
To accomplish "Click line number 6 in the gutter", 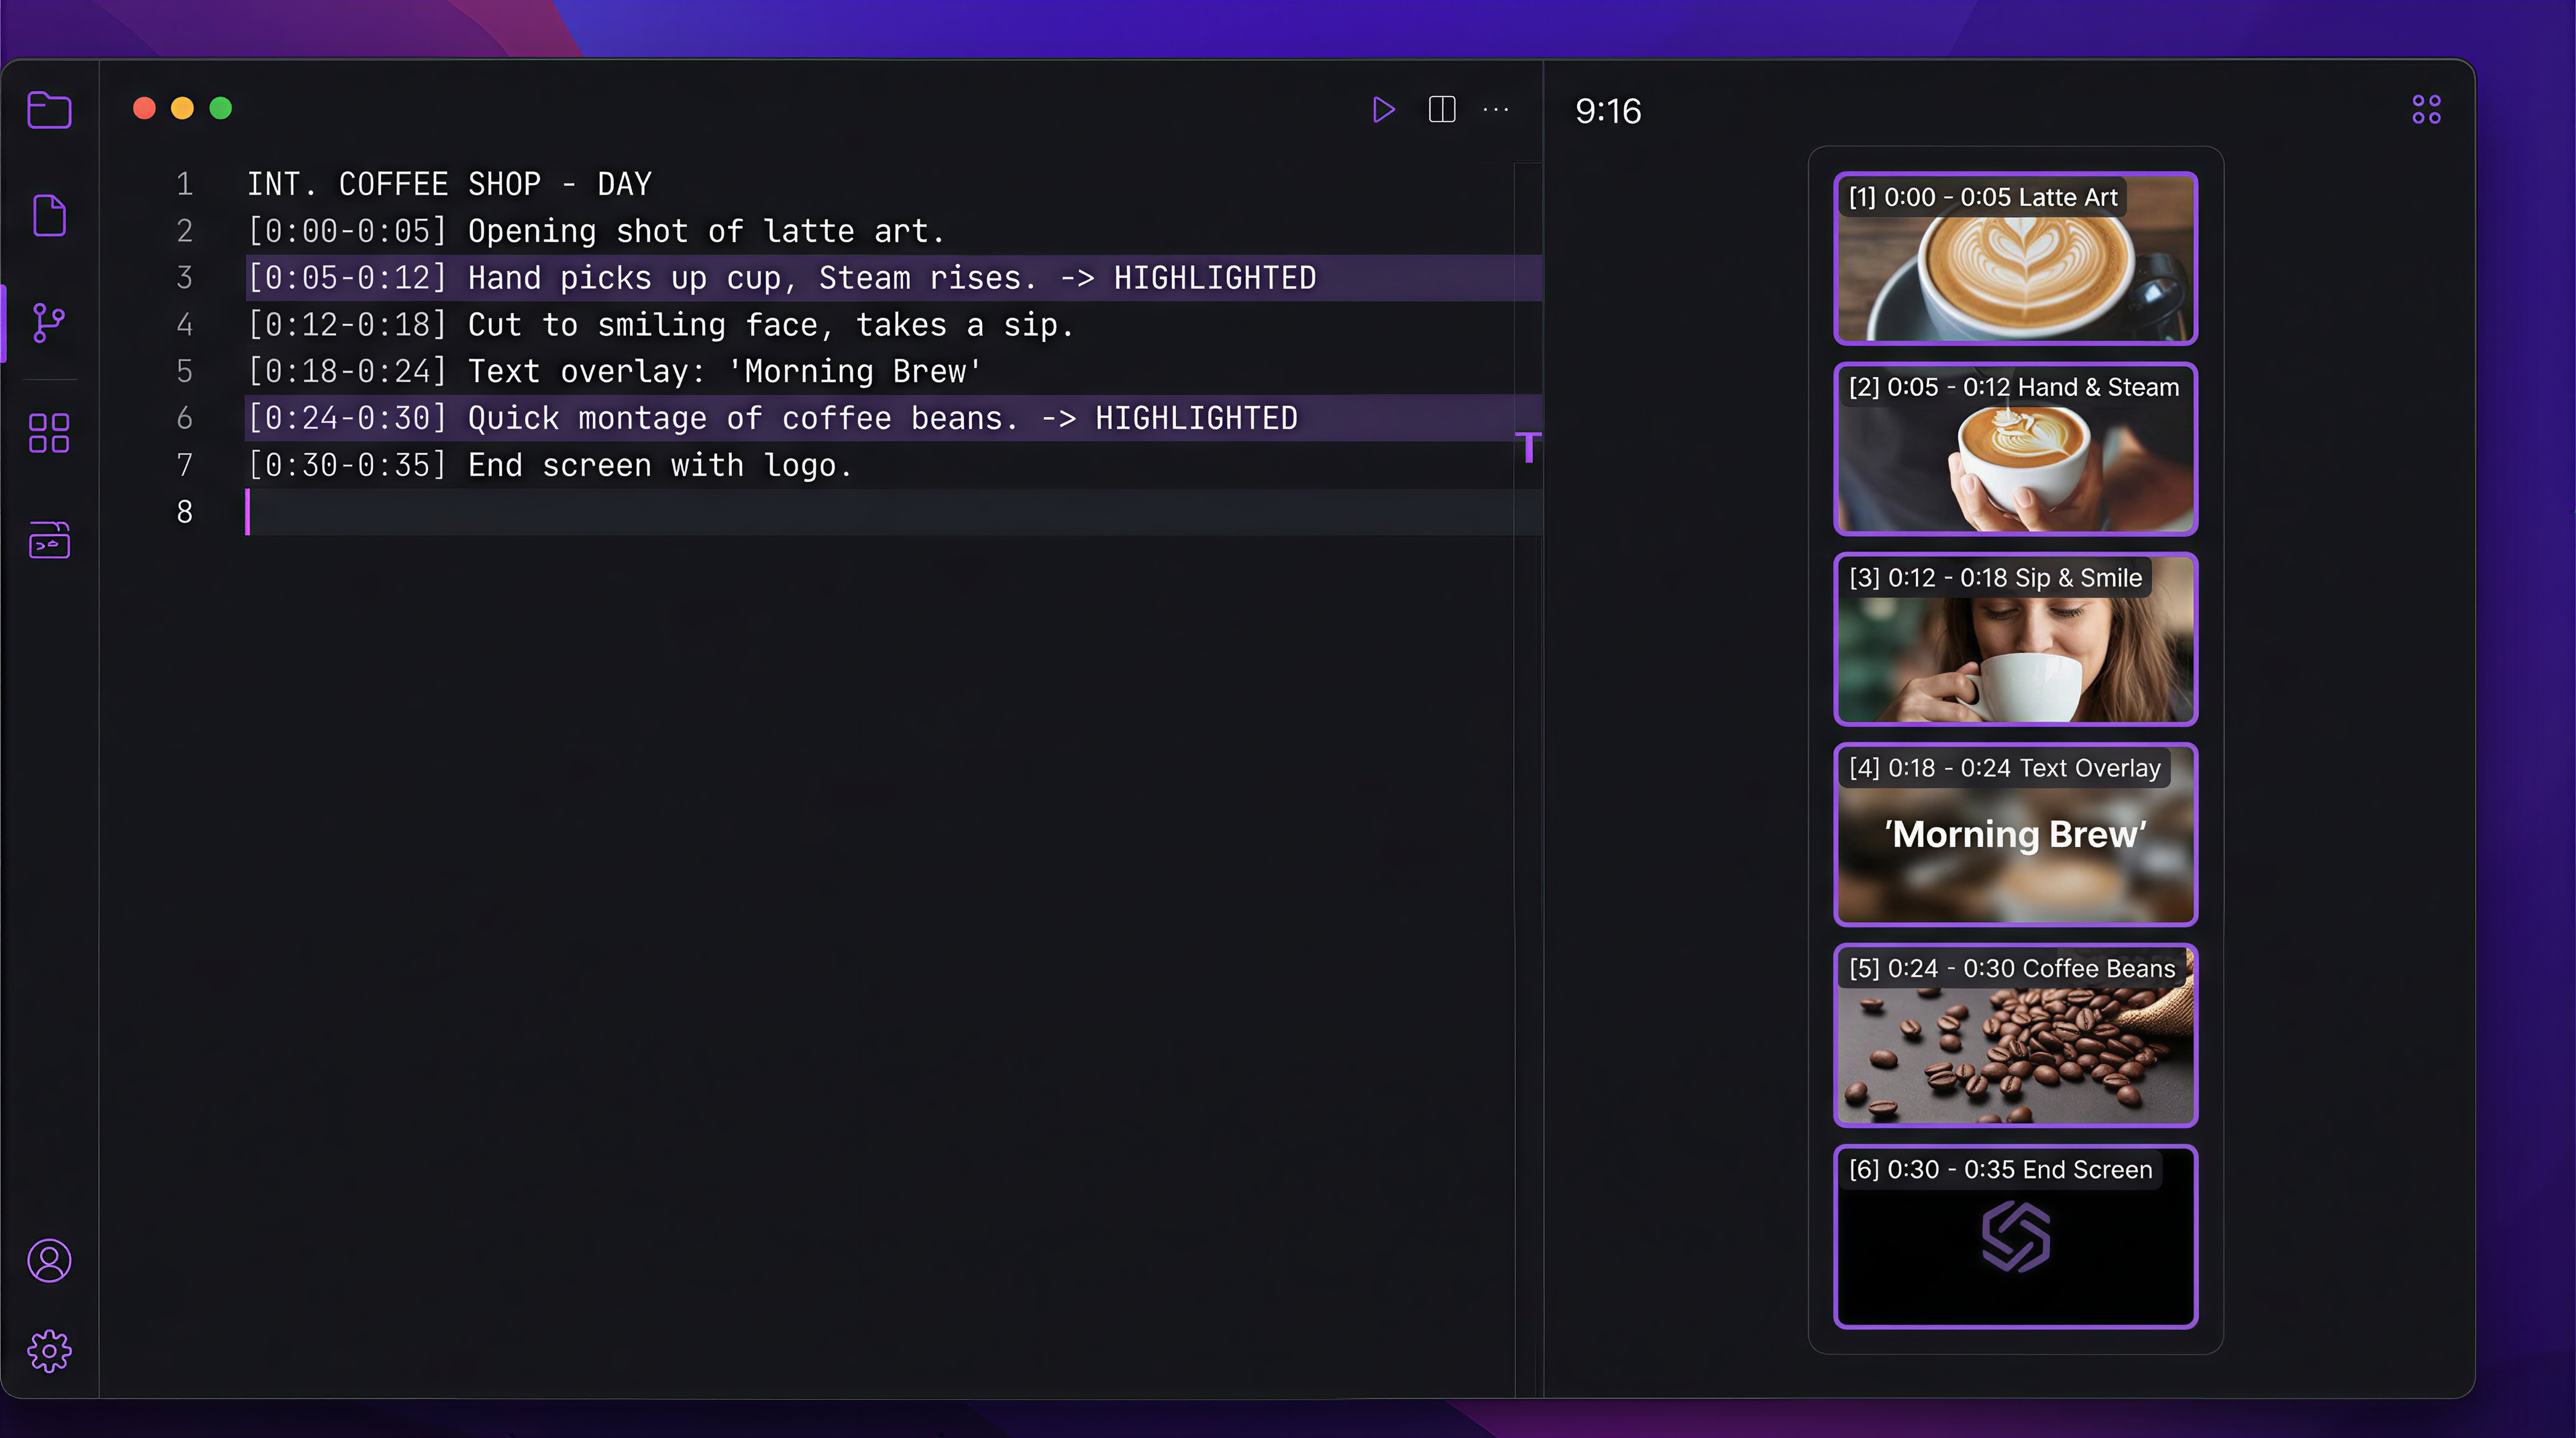I will coord(184,418).
